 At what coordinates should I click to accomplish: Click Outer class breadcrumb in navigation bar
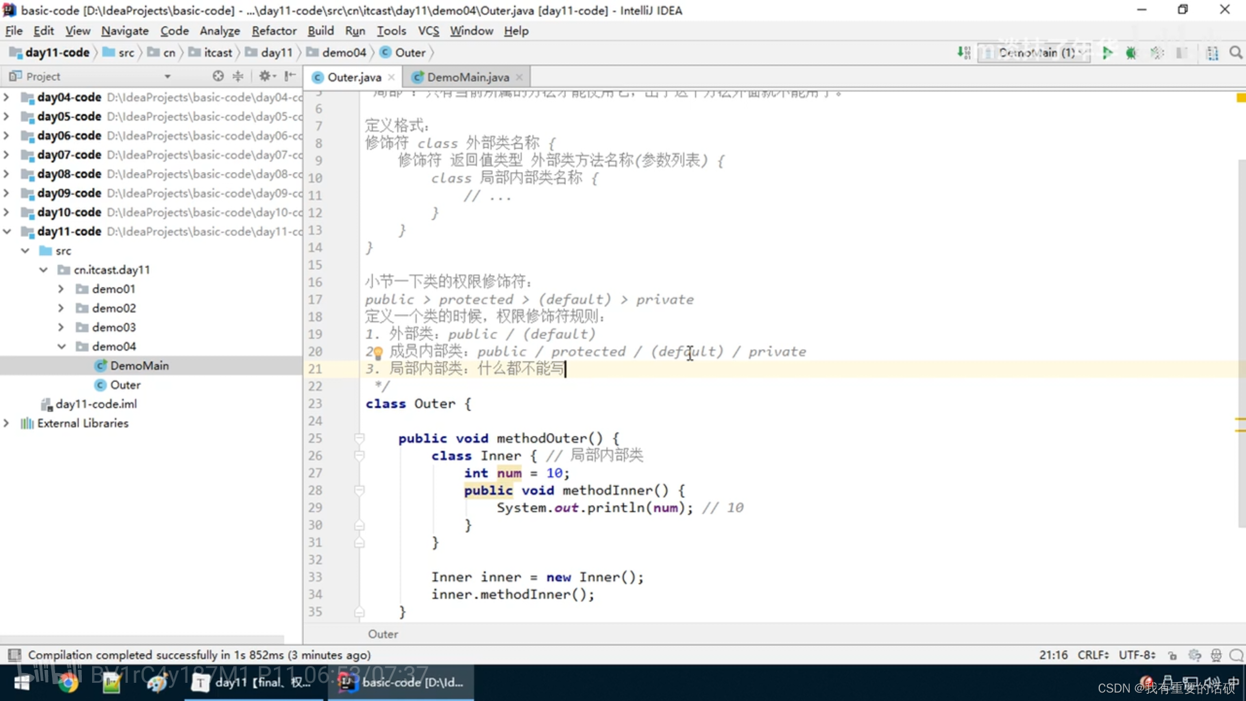pyautogui.click(x=403, y=53)
